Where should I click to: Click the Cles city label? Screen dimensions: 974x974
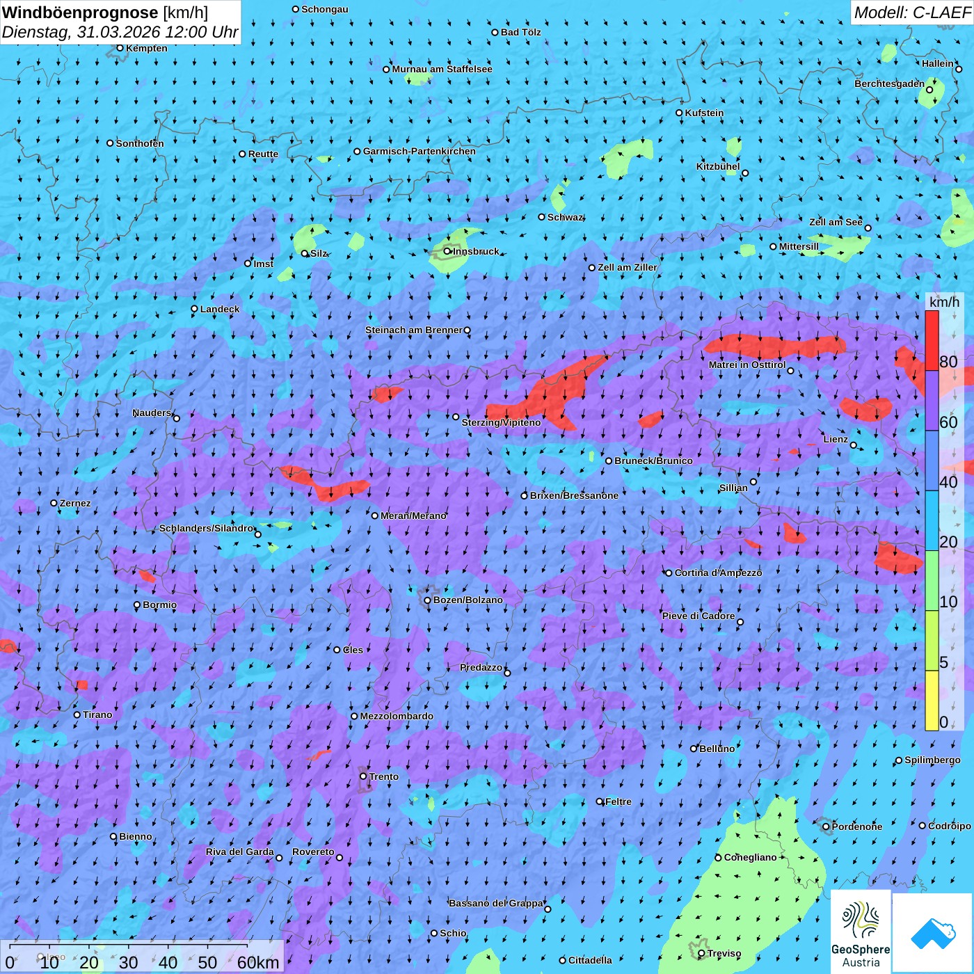(353, 650)
